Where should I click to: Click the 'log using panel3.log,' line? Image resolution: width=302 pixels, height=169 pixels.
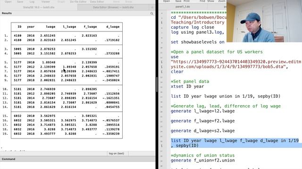click(197, 32)
